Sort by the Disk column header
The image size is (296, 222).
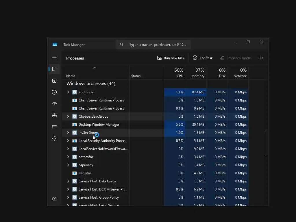pyautogui.click(x=217, y=72)
